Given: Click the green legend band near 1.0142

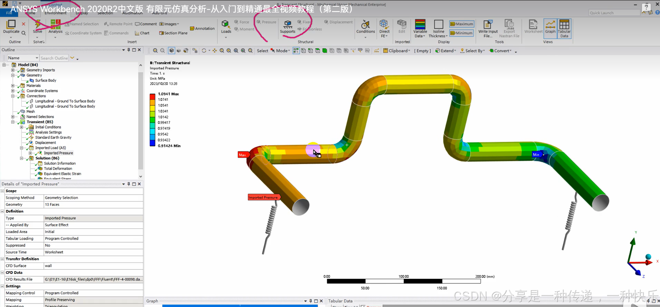Looking at the screenshot, I should pyautogui.click(x=152, y=119).
